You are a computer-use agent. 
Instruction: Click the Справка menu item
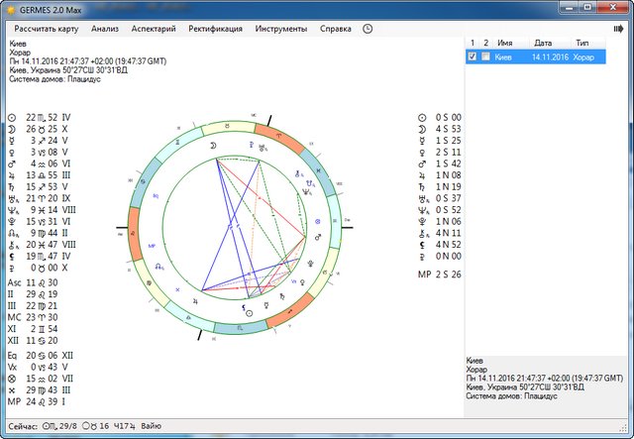pyautogui.click(x=336, y=29)
